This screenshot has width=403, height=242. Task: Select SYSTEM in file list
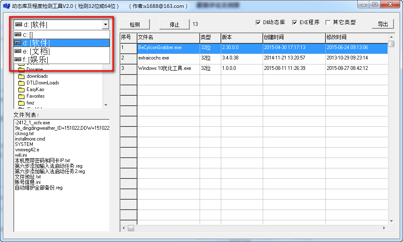[x=24, y=144]
